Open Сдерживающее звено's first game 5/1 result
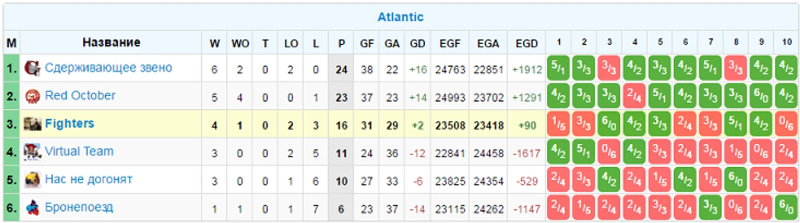Screen dimensions: 800x223 click(x=559, y=68)
